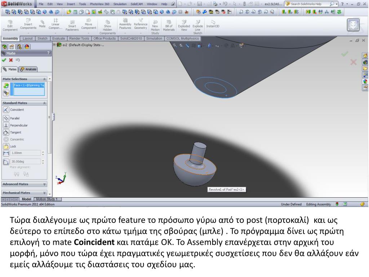The height and width of the screenshot is (277, 369).
Task: Select the Motion Study 1 bottom tab
Action: point(47,199)
